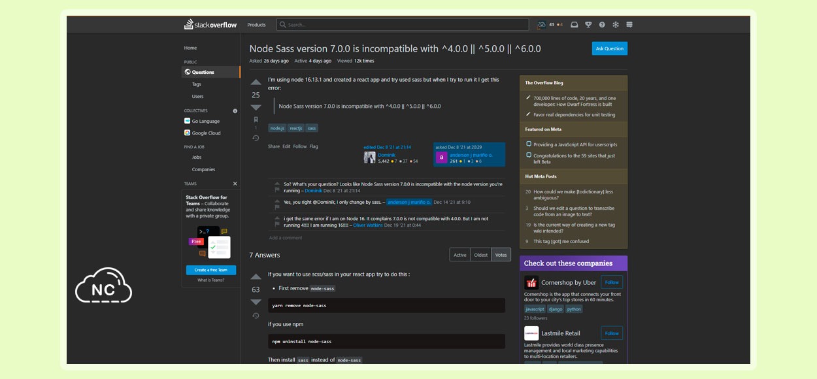Open Providing a JavaScript API for userscripts
Screen dimensions: 817x379
point(575,144)
